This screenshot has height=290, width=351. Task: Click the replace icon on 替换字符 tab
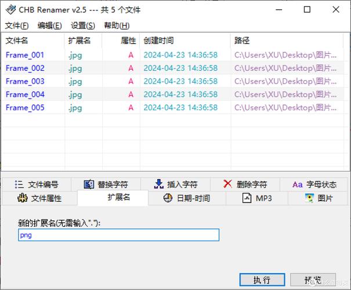(89, 184)
